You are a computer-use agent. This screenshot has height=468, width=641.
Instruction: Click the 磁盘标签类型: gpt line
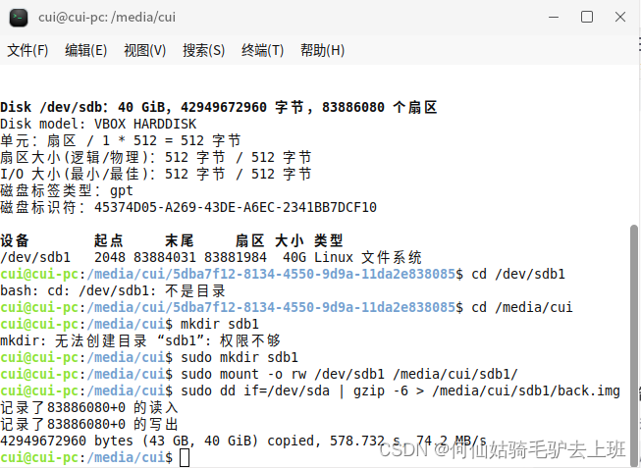(67, 190)
